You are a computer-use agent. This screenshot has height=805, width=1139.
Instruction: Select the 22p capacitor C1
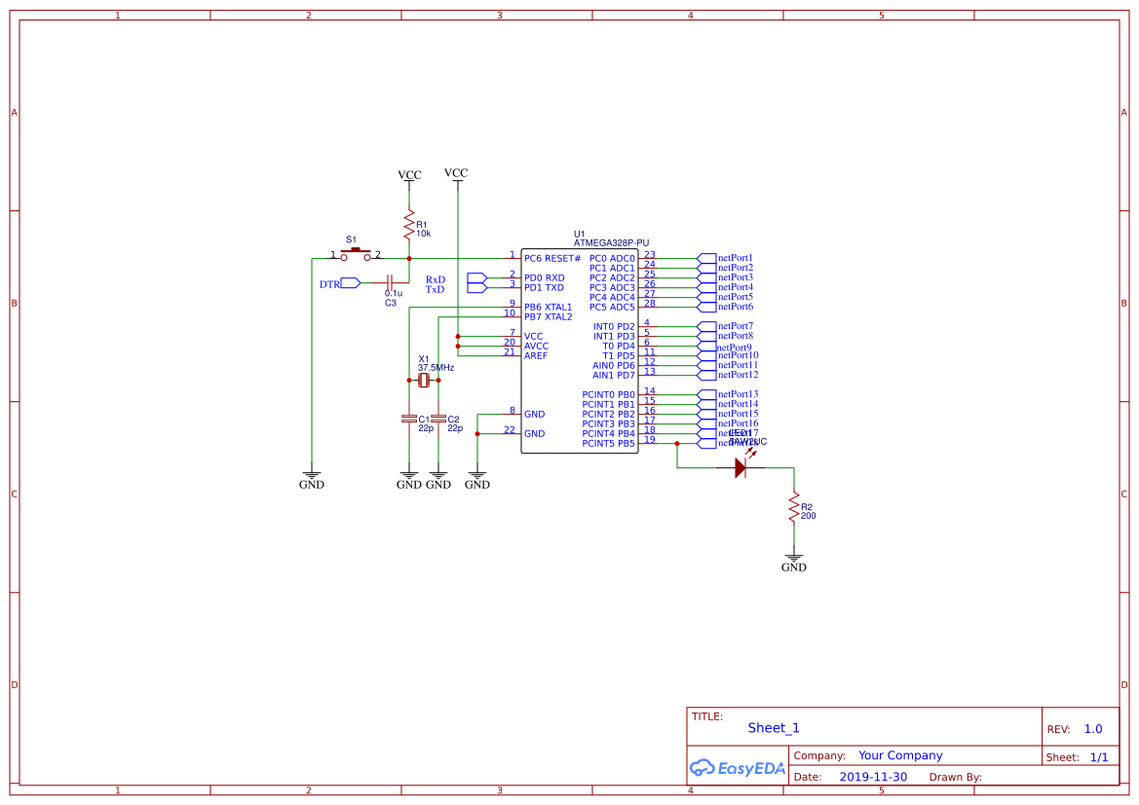(x=410, y=419)
